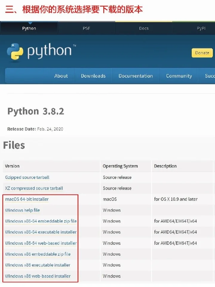
Task: Open the Downloads menu
Action: pyautogui.click(x=93, y=76)
